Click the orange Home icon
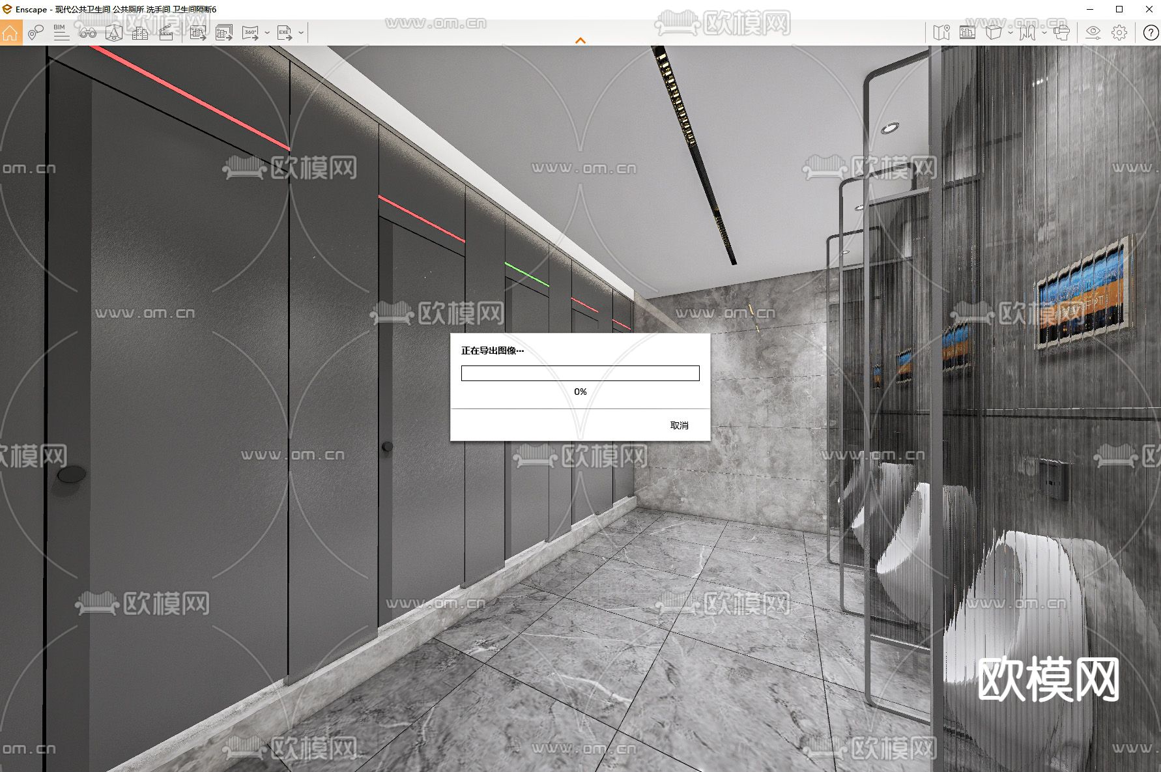The width and height of the screenshot is (1161, 772). 11,32
